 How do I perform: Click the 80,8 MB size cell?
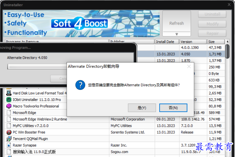click(x=215, y=106)
